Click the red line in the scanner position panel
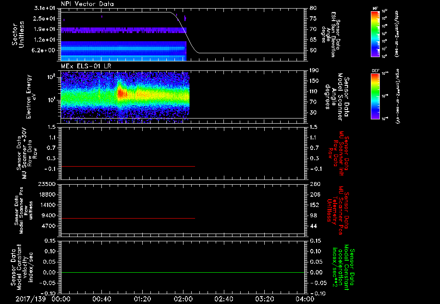 [x=128, y=218]
